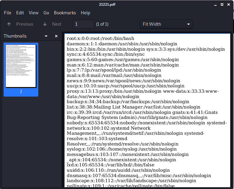This screenshot has width=234, height=189.
Task: Click the "(1 of 1)" page count label
Action: 102,24
